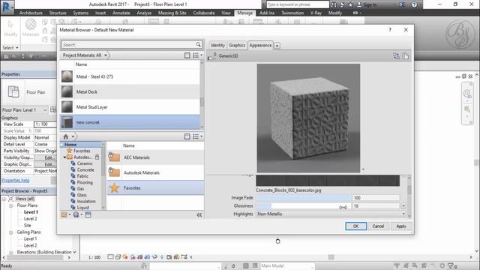This screenshot has height=270, width=480.
Task: Click the Material Browser help question mark
Action: click(390, 30)
